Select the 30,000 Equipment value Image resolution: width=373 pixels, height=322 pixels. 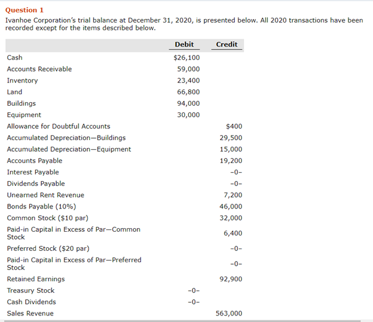pyautogui.click(x=188, y=115)
